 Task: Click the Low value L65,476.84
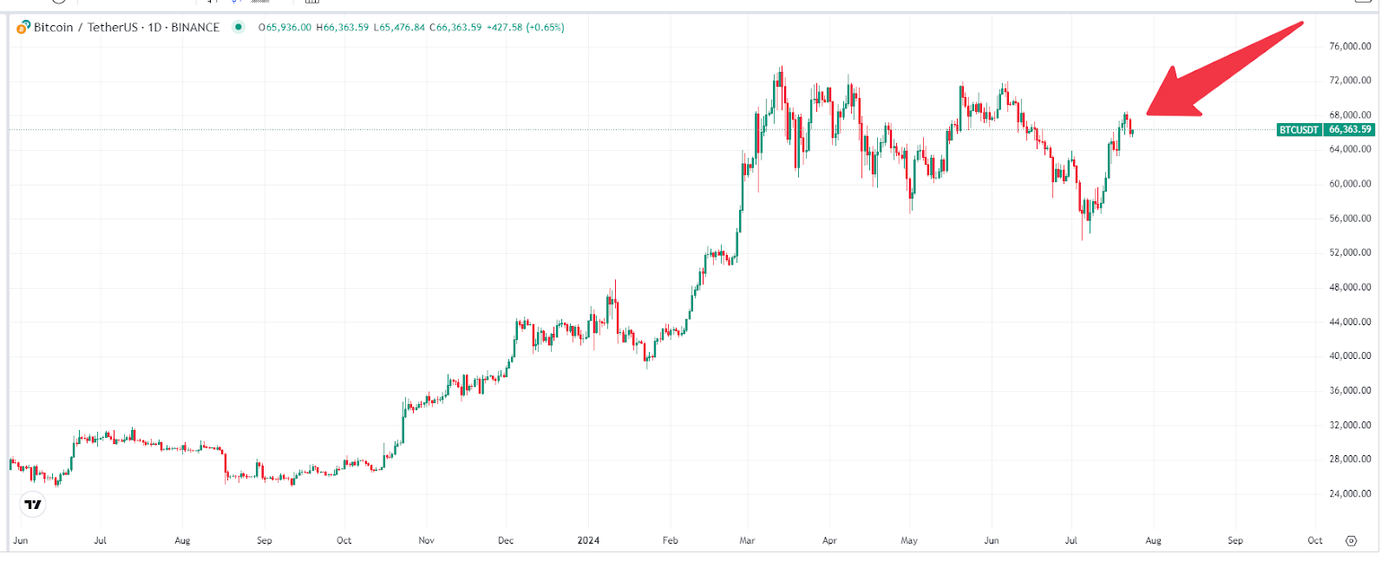pyautogui.click(x=399, y=28)
